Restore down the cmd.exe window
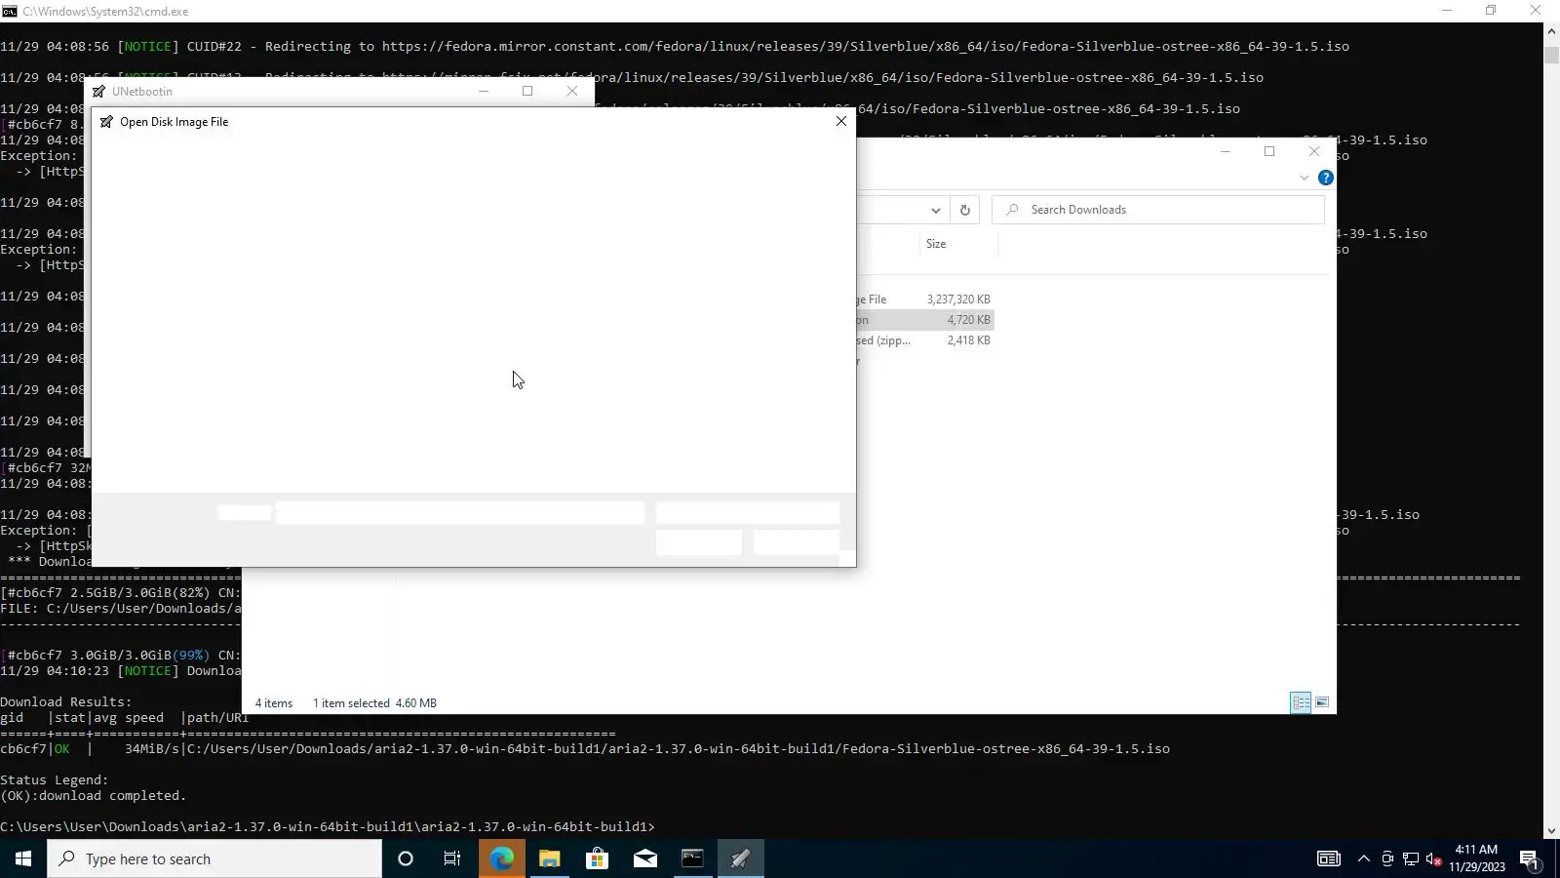Screen dimensions: 1560x878 1491,11
